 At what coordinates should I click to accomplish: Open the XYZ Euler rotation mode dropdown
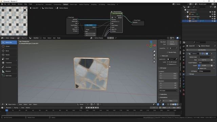(168, 90)
